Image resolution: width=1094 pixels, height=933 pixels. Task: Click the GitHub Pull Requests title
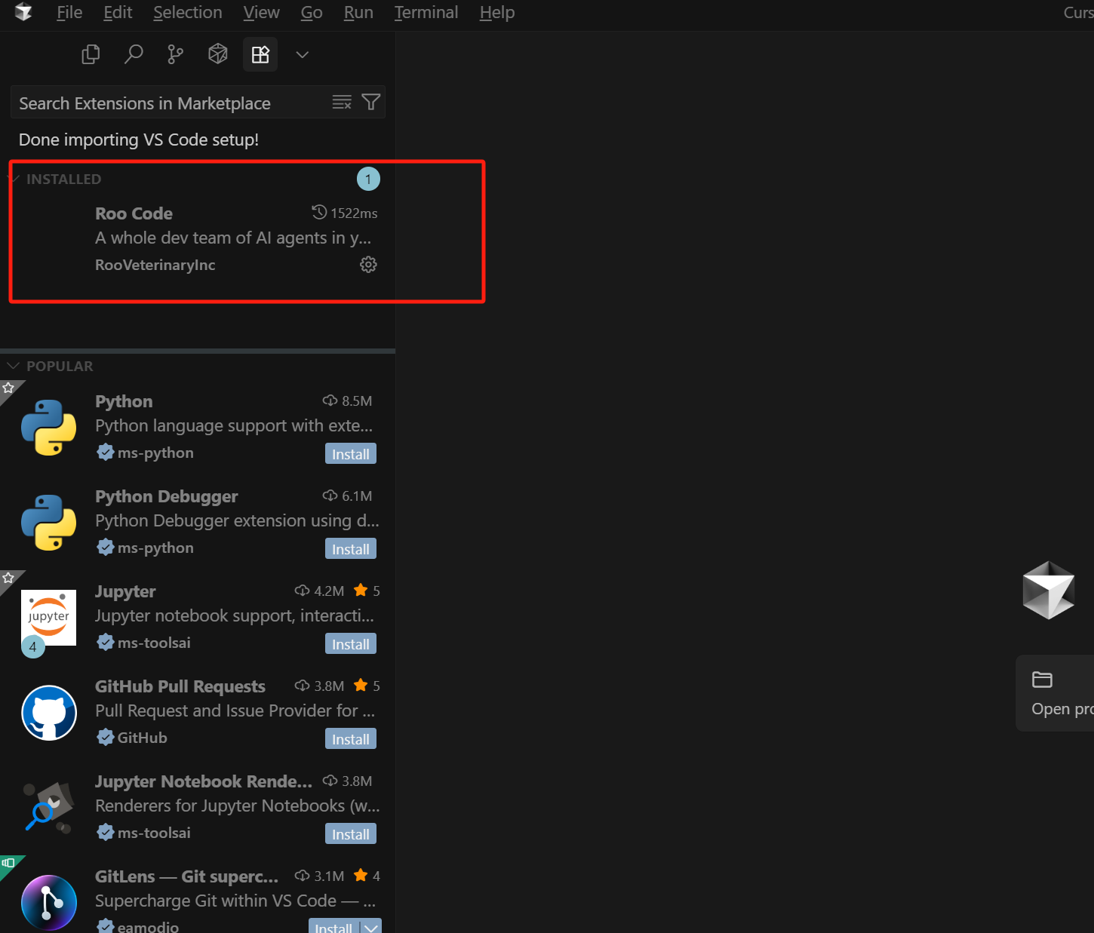(x=180, y=686)
